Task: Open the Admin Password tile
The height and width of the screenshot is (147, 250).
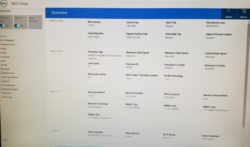Action: pyautogui.click(x=35, y=22)
